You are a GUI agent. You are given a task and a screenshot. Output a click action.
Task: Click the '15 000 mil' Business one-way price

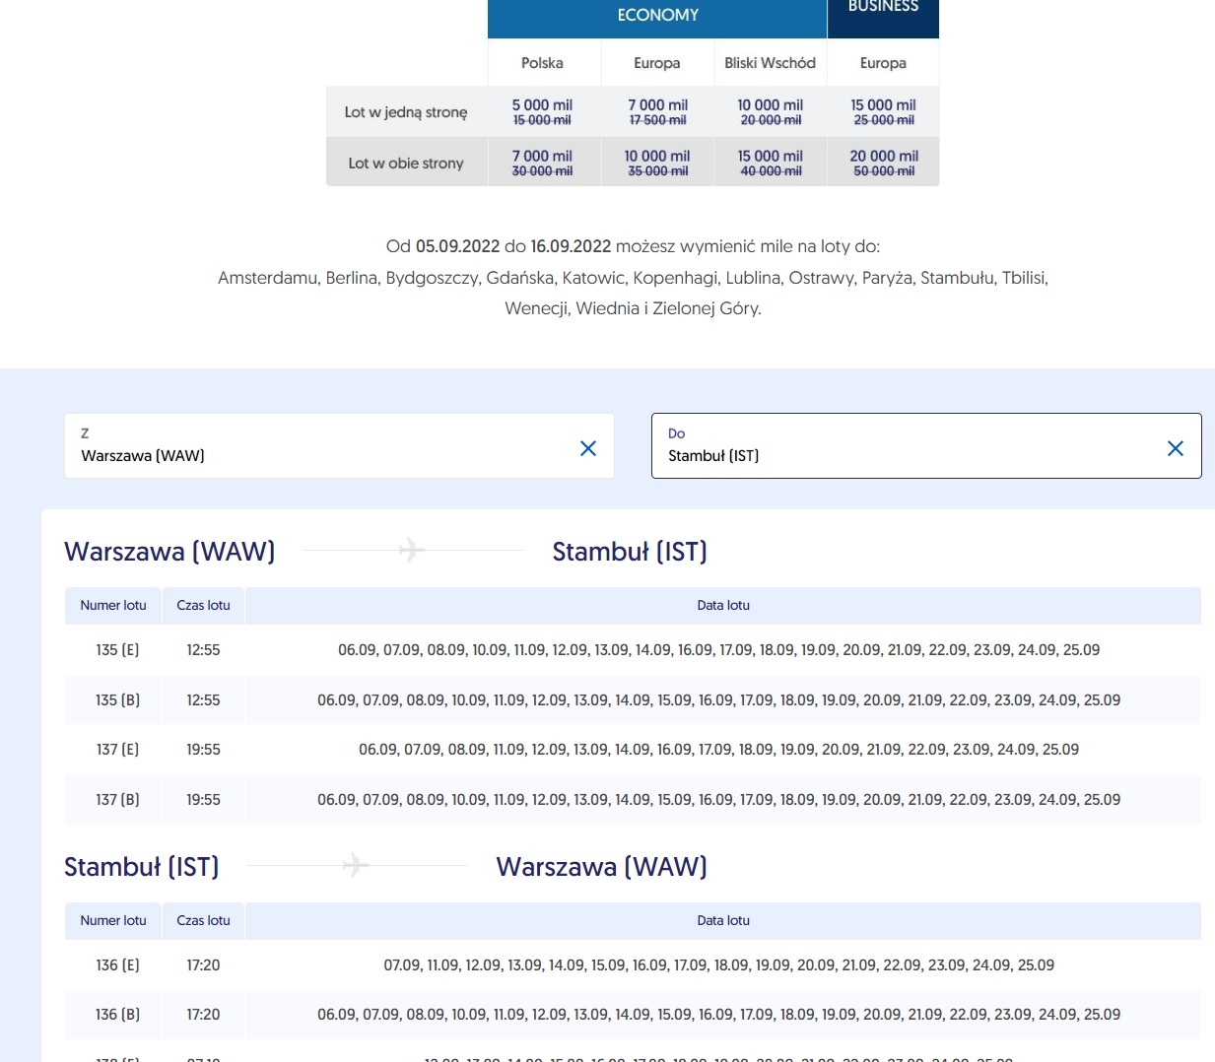[x=884, y=104]
